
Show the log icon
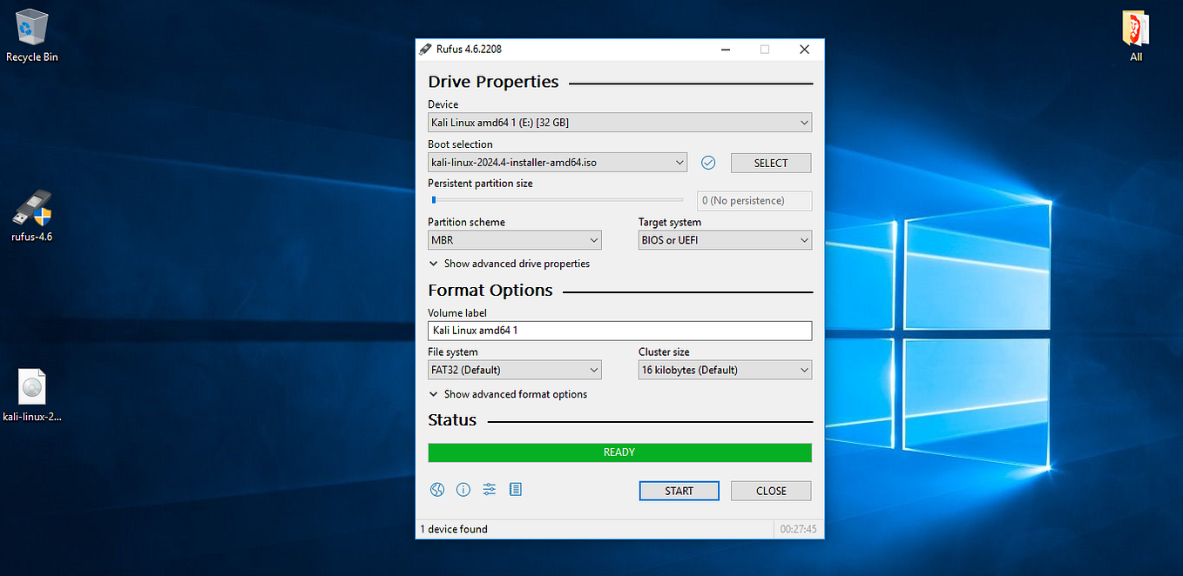tap(516, 490)
